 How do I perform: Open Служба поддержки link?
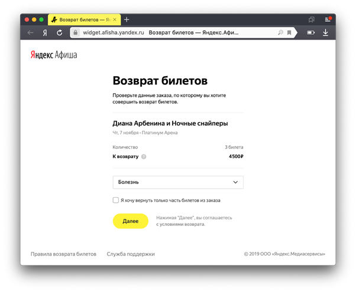point(131,254)
